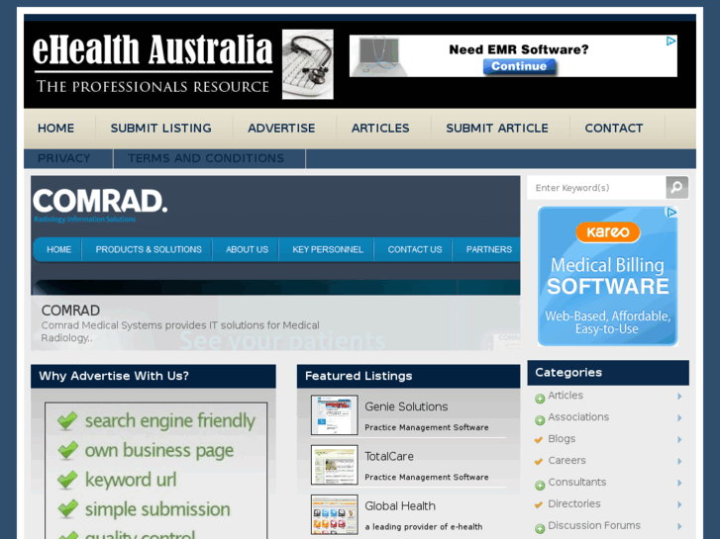
Task: Expand the Consultants category arrow
Action: [679, 483]
